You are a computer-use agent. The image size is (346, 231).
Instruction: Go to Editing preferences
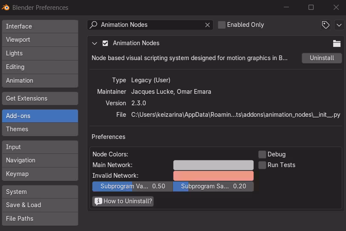pos(40,67)
